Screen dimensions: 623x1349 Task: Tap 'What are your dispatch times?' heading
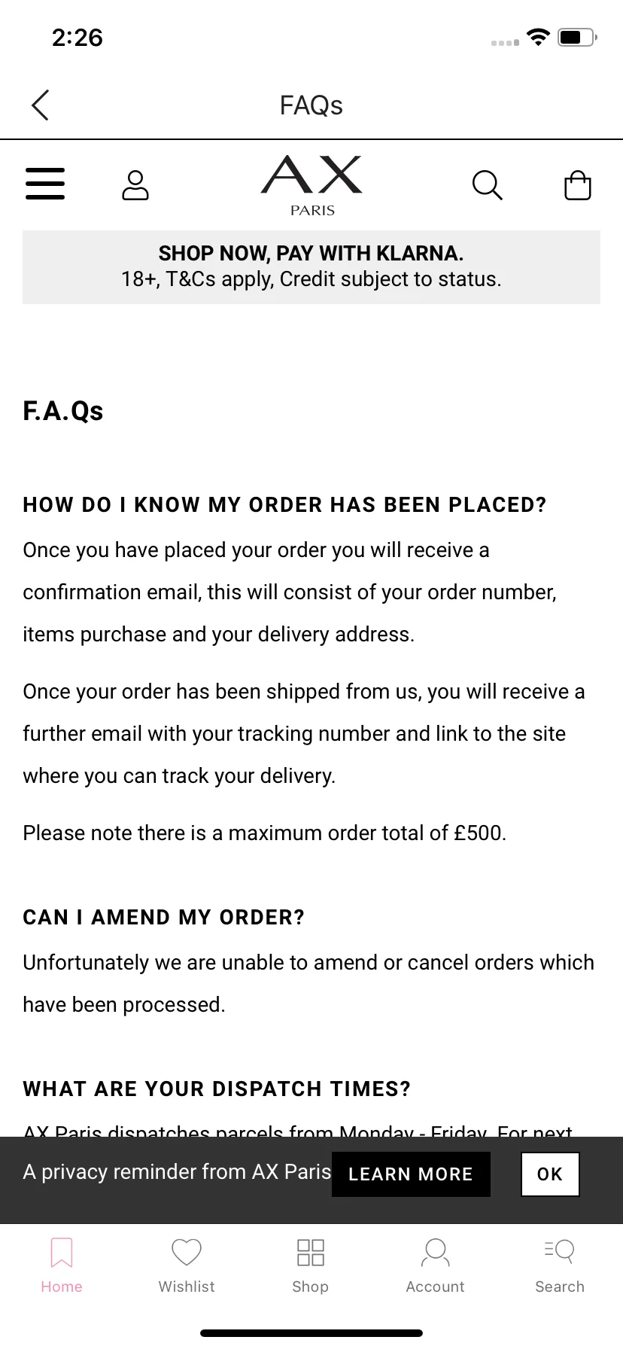[217, 1089]
